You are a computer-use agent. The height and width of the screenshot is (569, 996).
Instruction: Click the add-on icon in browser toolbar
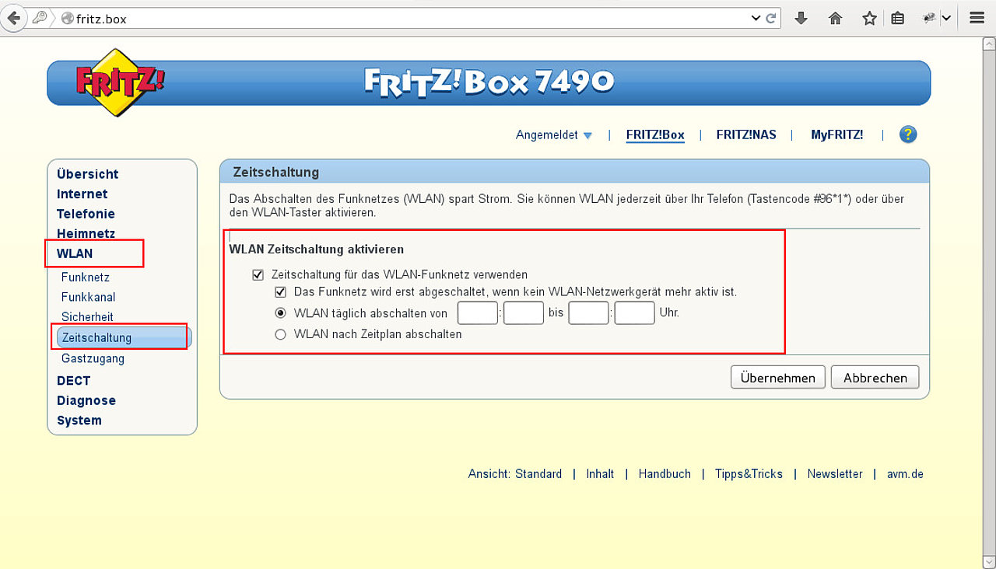(929, 18)
